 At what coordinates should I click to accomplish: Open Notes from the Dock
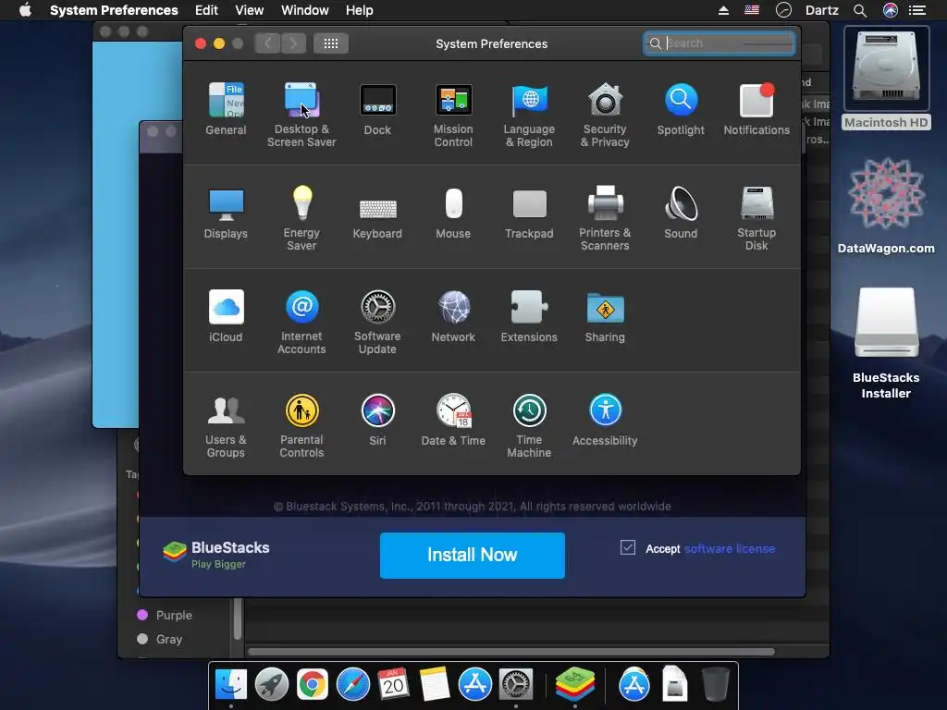(435, 685)
